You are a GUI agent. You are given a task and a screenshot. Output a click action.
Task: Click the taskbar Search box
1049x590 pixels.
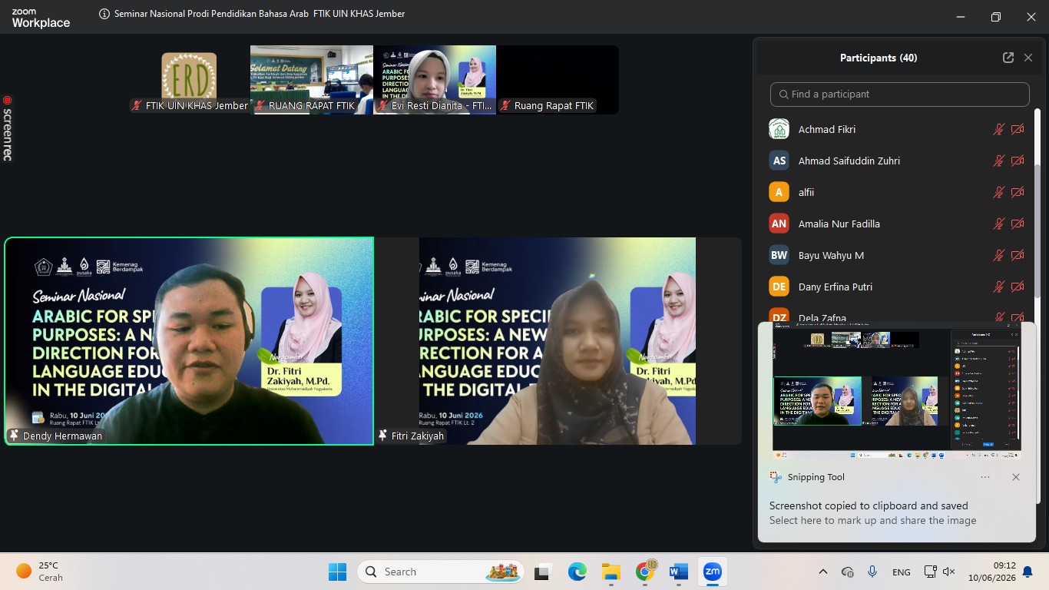tap(441, 572)
